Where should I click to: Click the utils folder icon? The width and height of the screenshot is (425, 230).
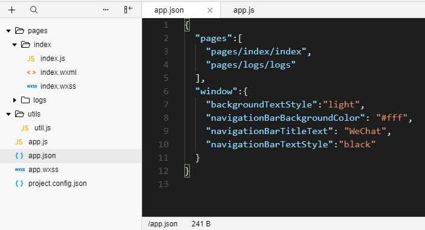pyautogui.click(x=19, y=114)
